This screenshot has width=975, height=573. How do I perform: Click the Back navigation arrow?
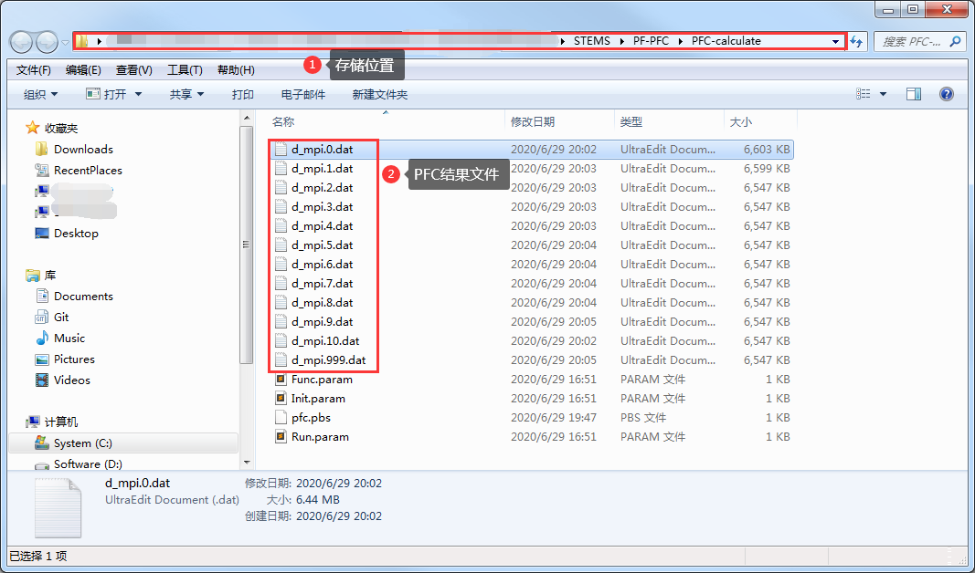point(22,42)
